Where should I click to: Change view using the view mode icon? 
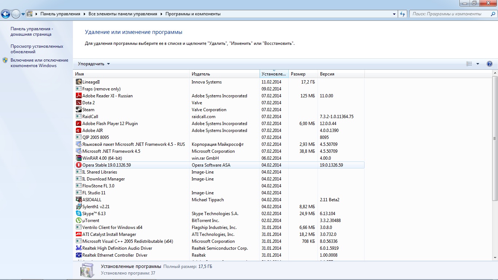(x=469, y=64)
